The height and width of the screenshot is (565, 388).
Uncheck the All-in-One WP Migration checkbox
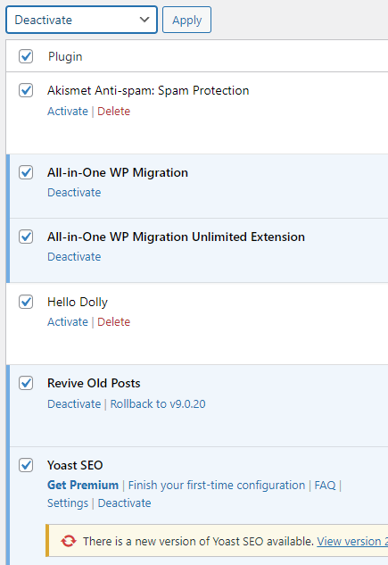[x=26, y=172]
